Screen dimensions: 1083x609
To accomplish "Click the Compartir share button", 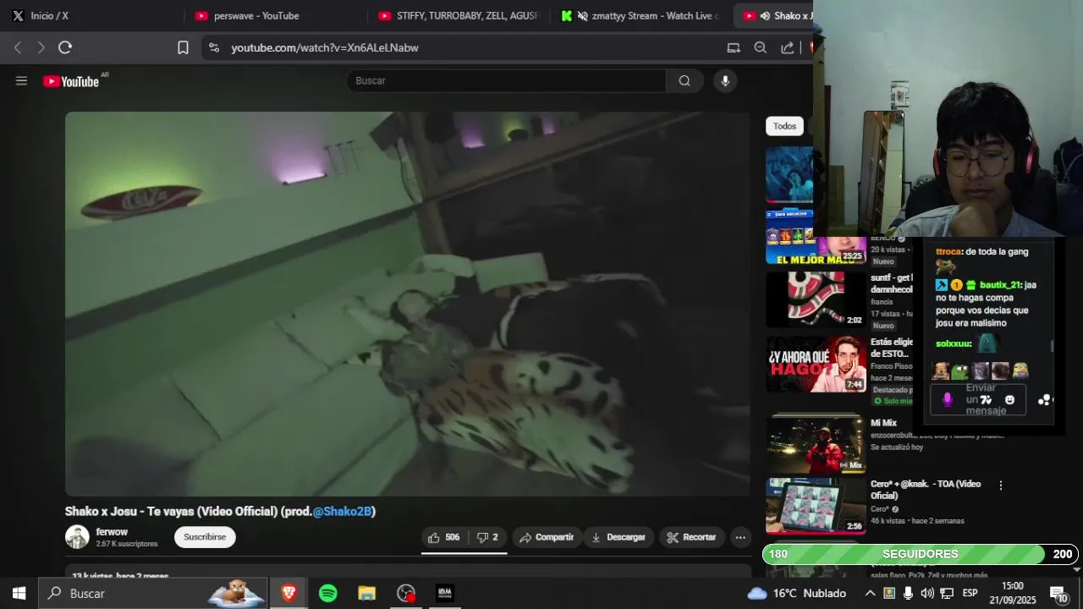I will pyautogui.click(x=547, y=537).
